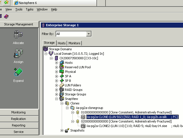Collapse the Local Domain node
Viewport: 183px width, 138px height.
click(46, 54)
